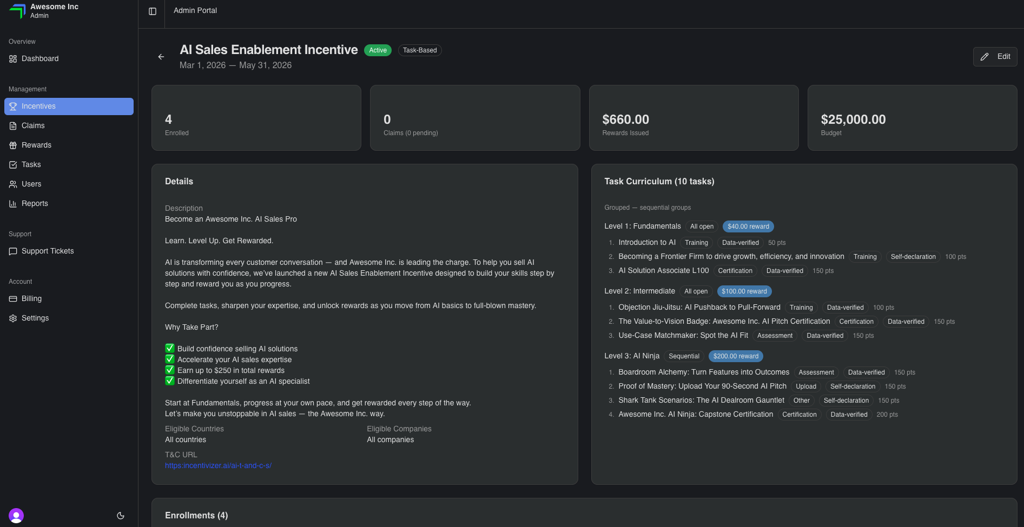Click the Task Curriculum (10 tasks) heading
Viewport: 1024px width, 527px height.
pyautogui.click(x=659, y=182)
